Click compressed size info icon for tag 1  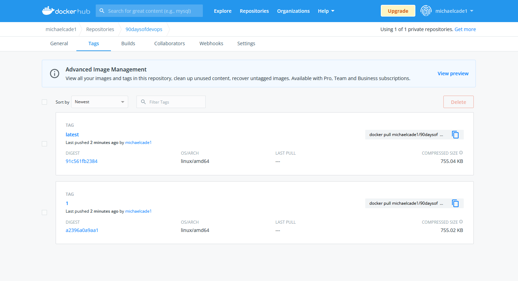tap(461, 222)
